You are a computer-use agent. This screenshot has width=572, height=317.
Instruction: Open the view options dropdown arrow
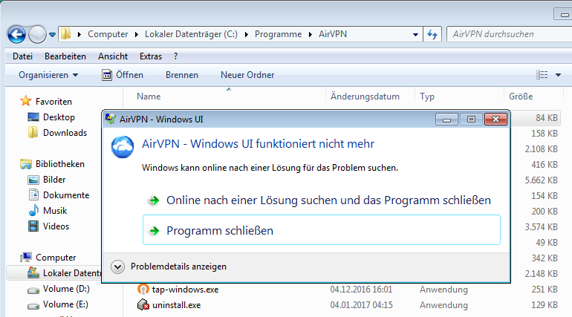[558, 75]
